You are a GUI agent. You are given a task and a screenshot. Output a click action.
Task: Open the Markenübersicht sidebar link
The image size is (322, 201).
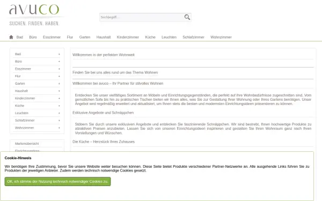[x=27, y=144]
